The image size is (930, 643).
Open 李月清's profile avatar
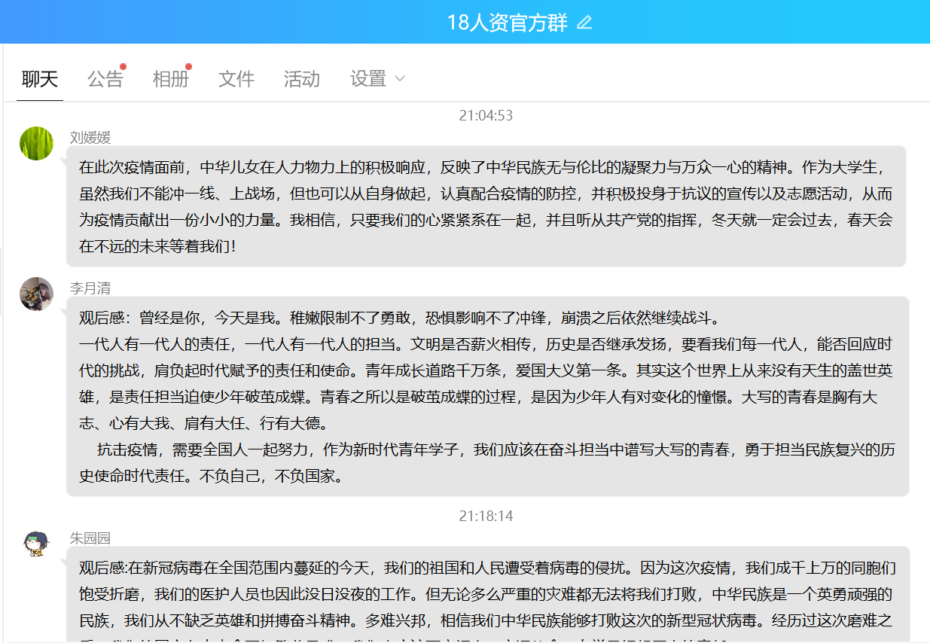36,294
